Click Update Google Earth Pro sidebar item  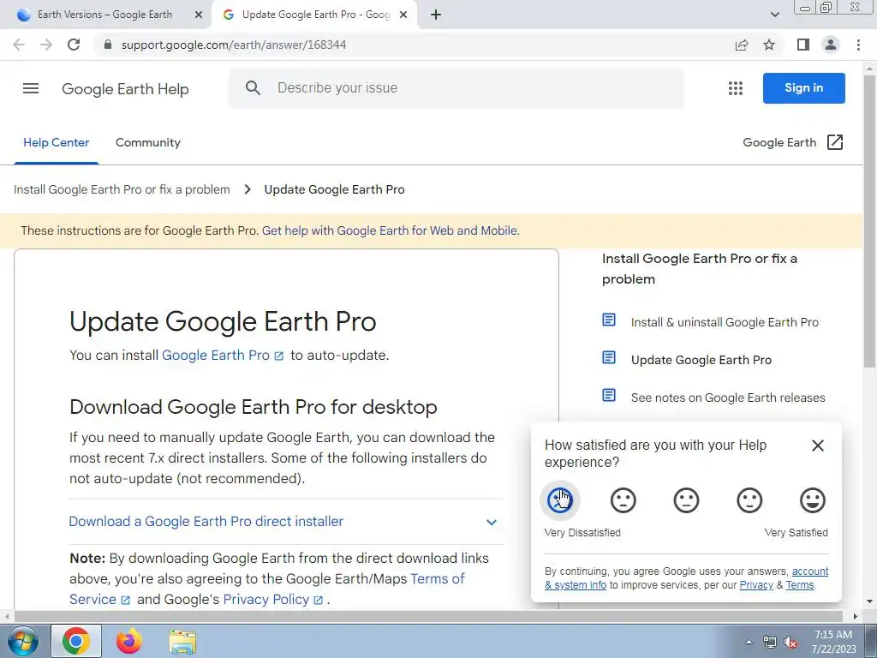coord(701,361)
